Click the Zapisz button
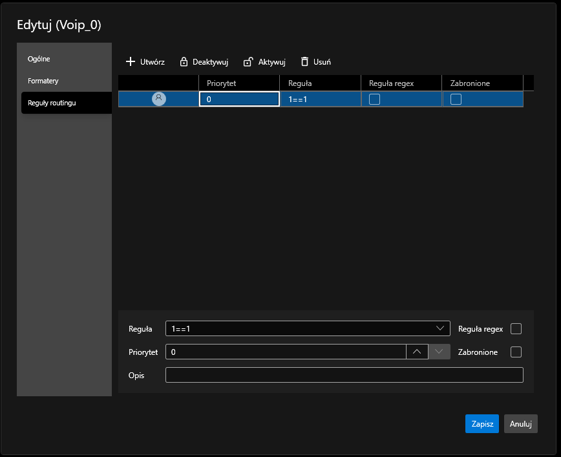This screenshot has width=561, height=457. point(482,424)
